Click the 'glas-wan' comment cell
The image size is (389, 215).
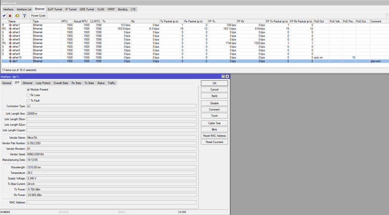click(x=375, y=61)
